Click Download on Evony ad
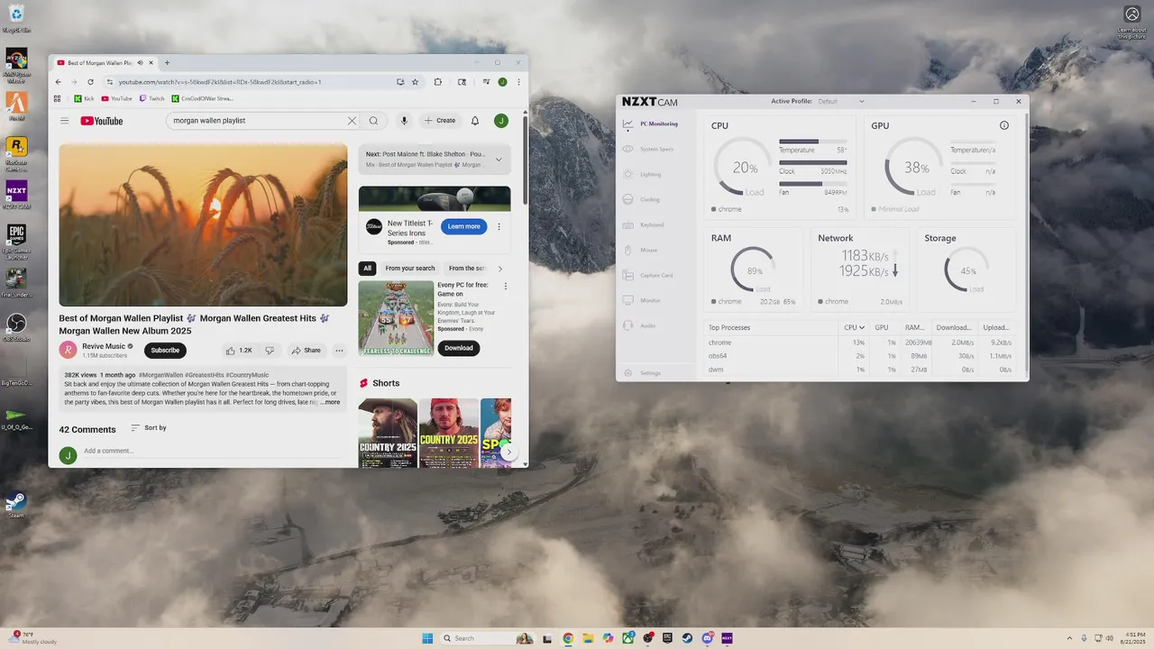 [x=459, y=348]
